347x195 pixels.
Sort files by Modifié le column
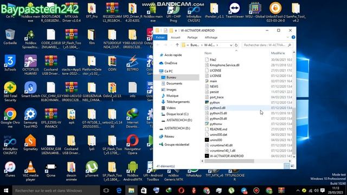click(278, 53)
